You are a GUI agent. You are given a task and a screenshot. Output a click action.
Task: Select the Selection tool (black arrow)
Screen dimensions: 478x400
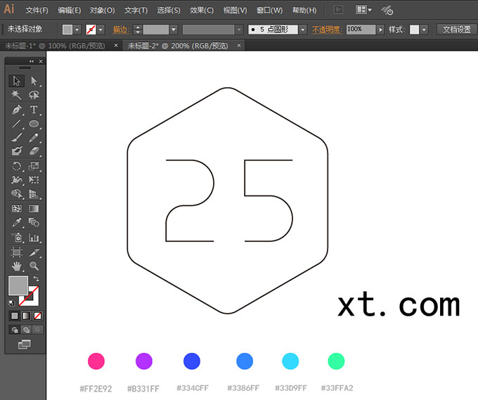(x=16, y=81)
